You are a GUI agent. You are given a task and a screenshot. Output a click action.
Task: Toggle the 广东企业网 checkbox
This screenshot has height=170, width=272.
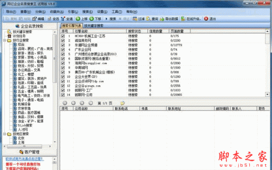point(63,49)
